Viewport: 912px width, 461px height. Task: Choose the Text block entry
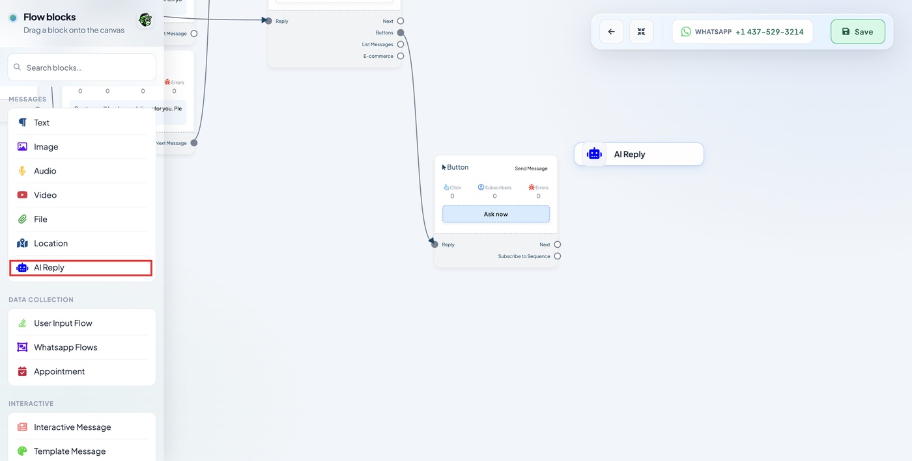pyautogui.click(x=82, y=122)
